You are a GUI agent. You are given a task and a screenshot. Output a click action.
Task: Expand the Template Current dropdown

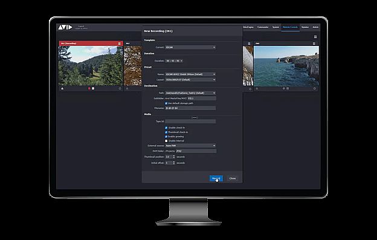click(190, 47)
